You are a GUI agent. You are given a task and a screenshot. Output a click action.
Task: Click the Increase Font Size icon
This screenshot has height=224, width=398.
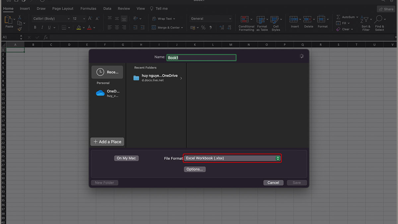[x=91, y=19]
